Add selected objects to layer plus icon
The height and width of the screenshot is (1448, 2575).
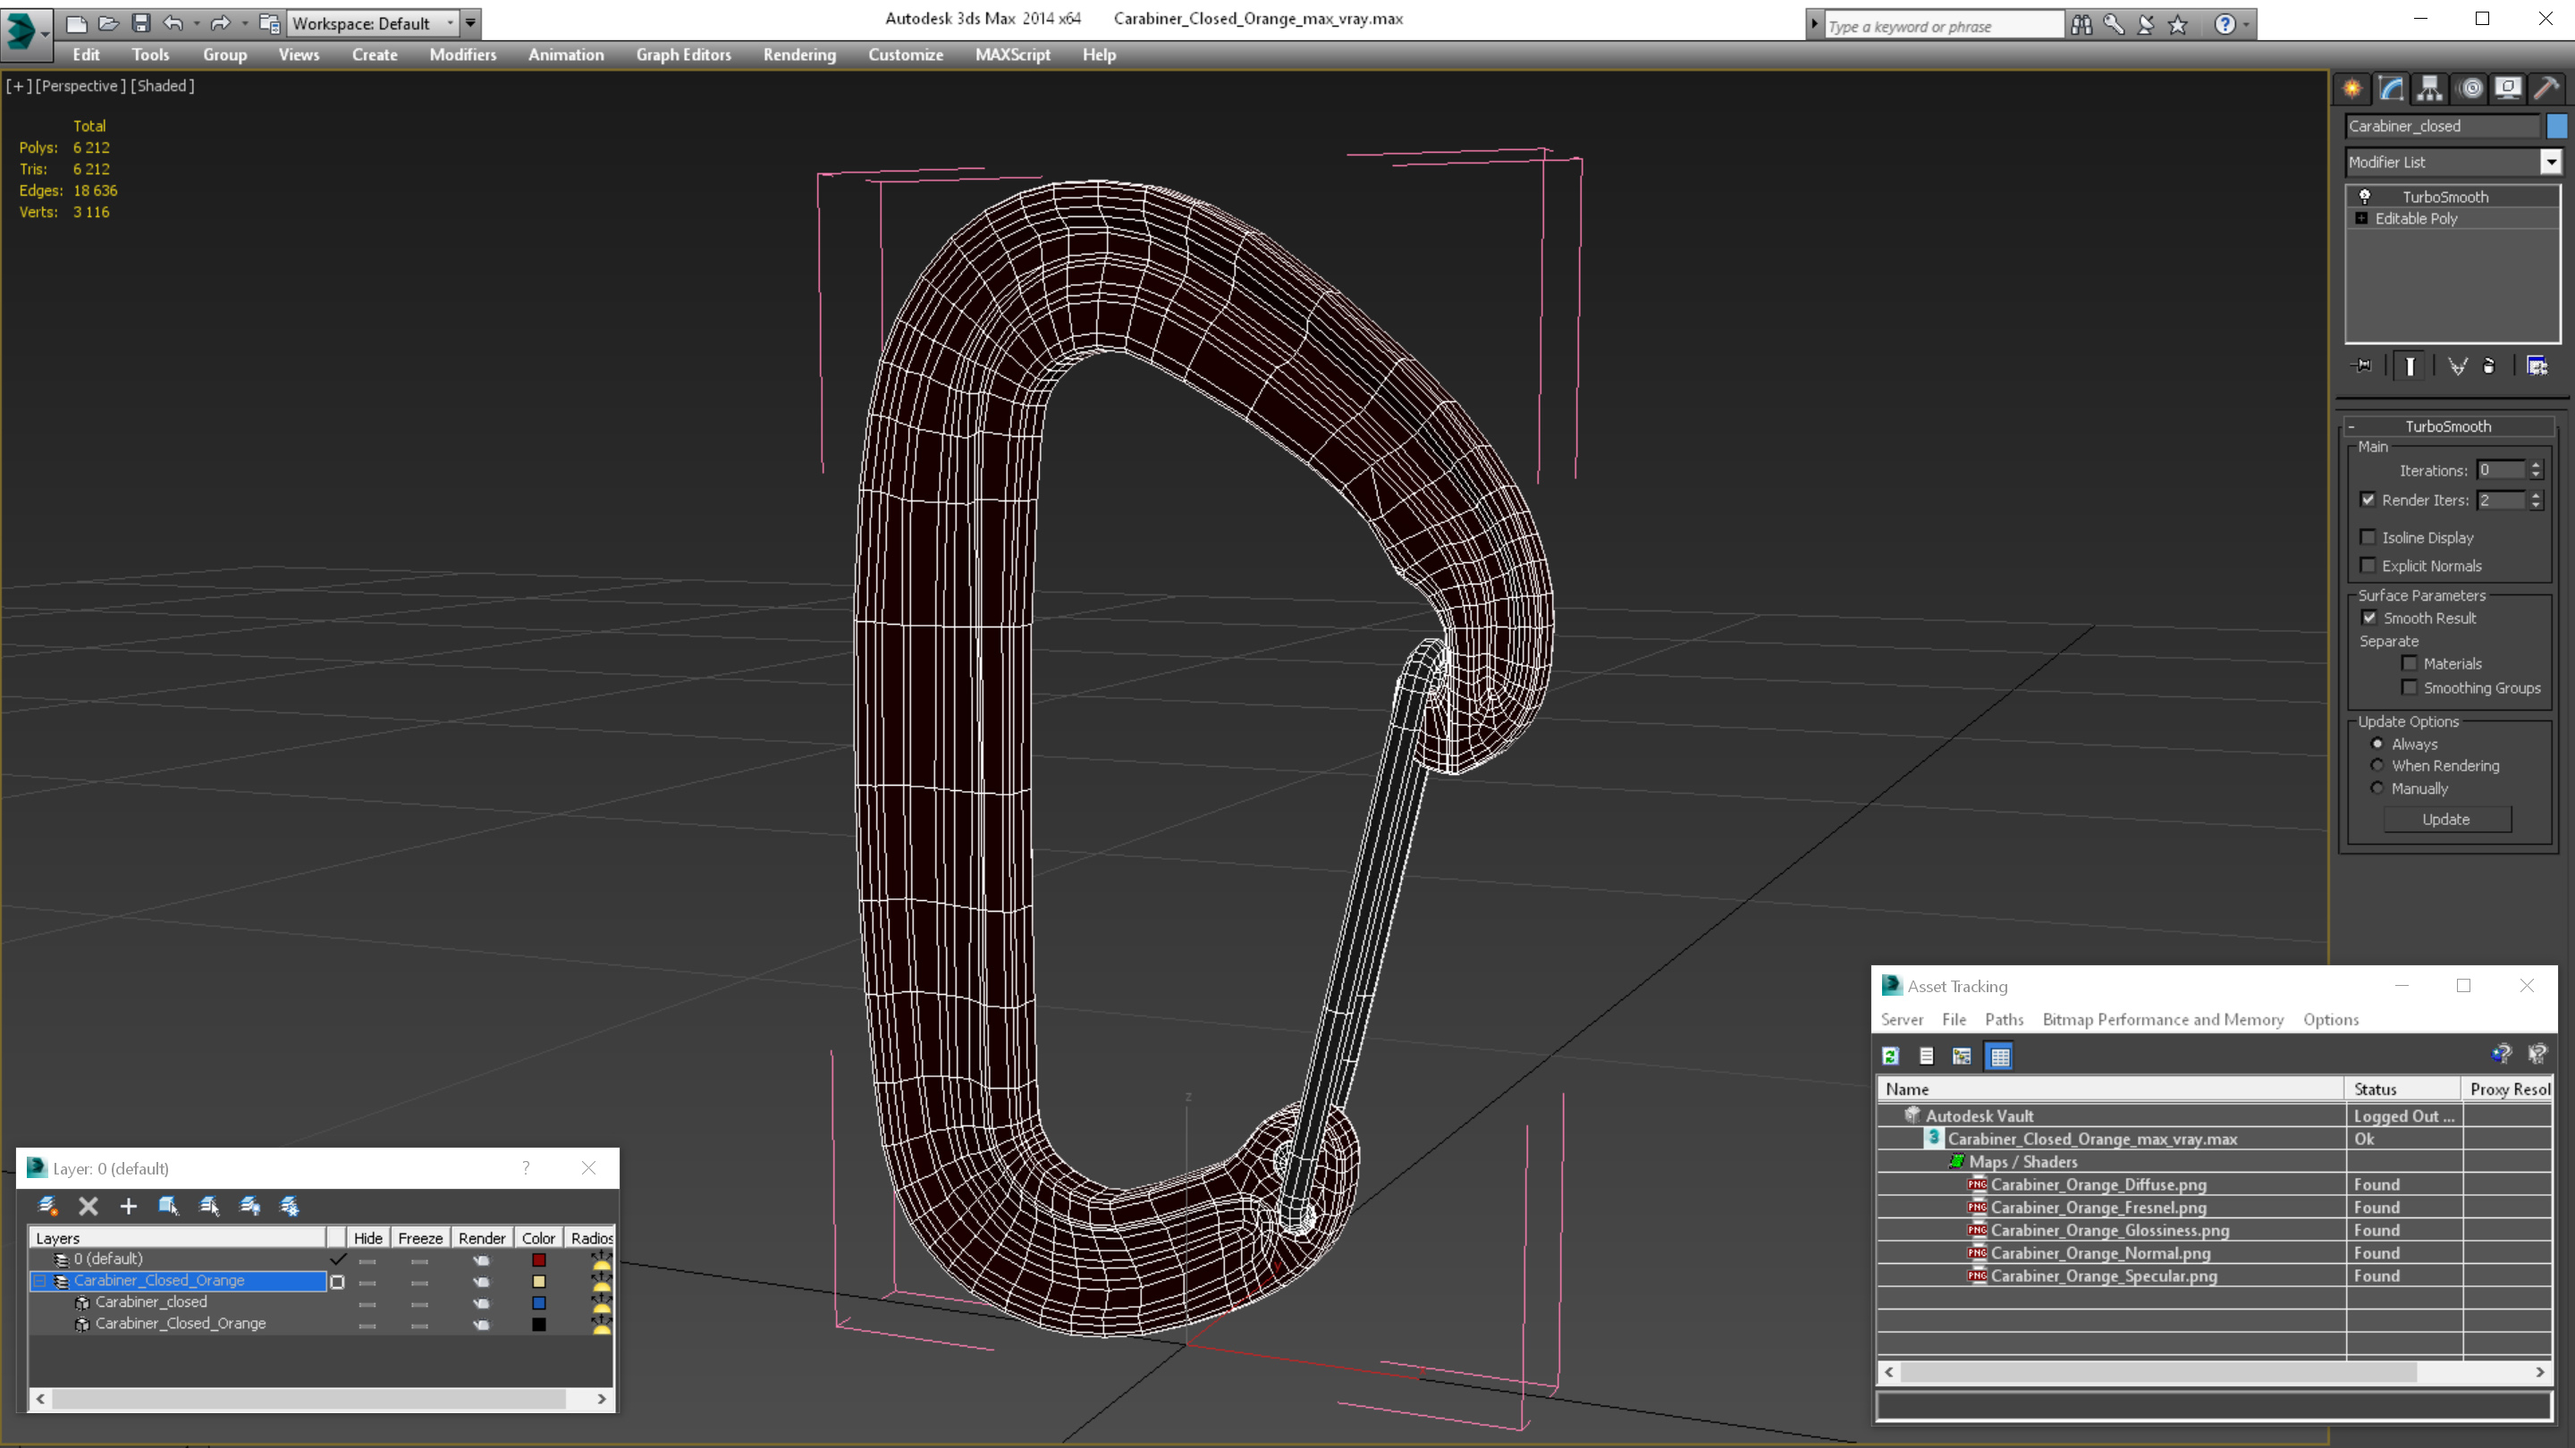pyautogui.click(x=128, y=1206)
